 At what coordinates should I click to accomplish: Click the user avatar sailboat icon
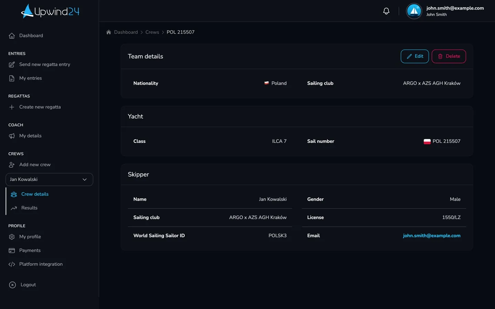(414, 11)
